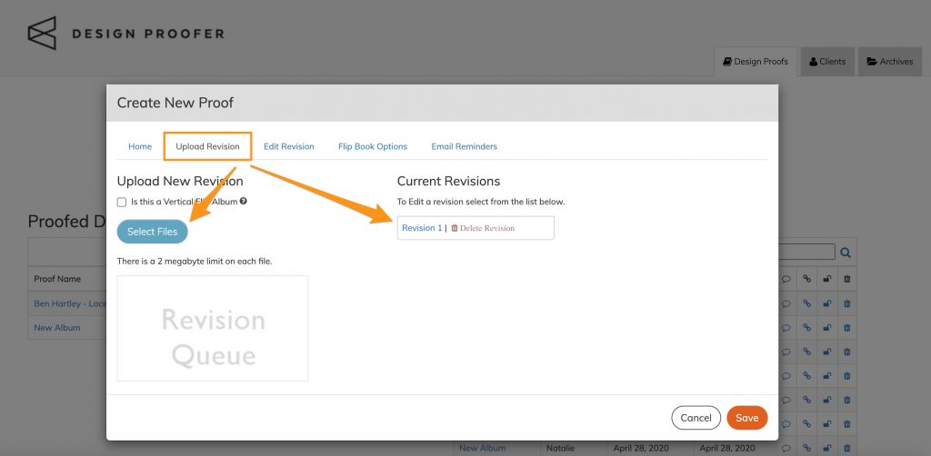
Task: Click the 2 megabyte limit notice text
Action: pyautogui.click(x=195, y=261)
